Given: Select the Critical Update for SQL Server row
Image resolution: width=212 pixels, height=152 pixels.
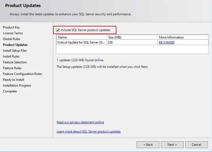Looking at the screenshot, I should 81,42.
